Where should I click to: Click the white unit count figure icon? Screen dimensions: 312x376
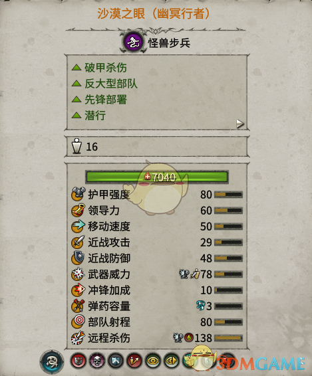click(x=77, y=146)
